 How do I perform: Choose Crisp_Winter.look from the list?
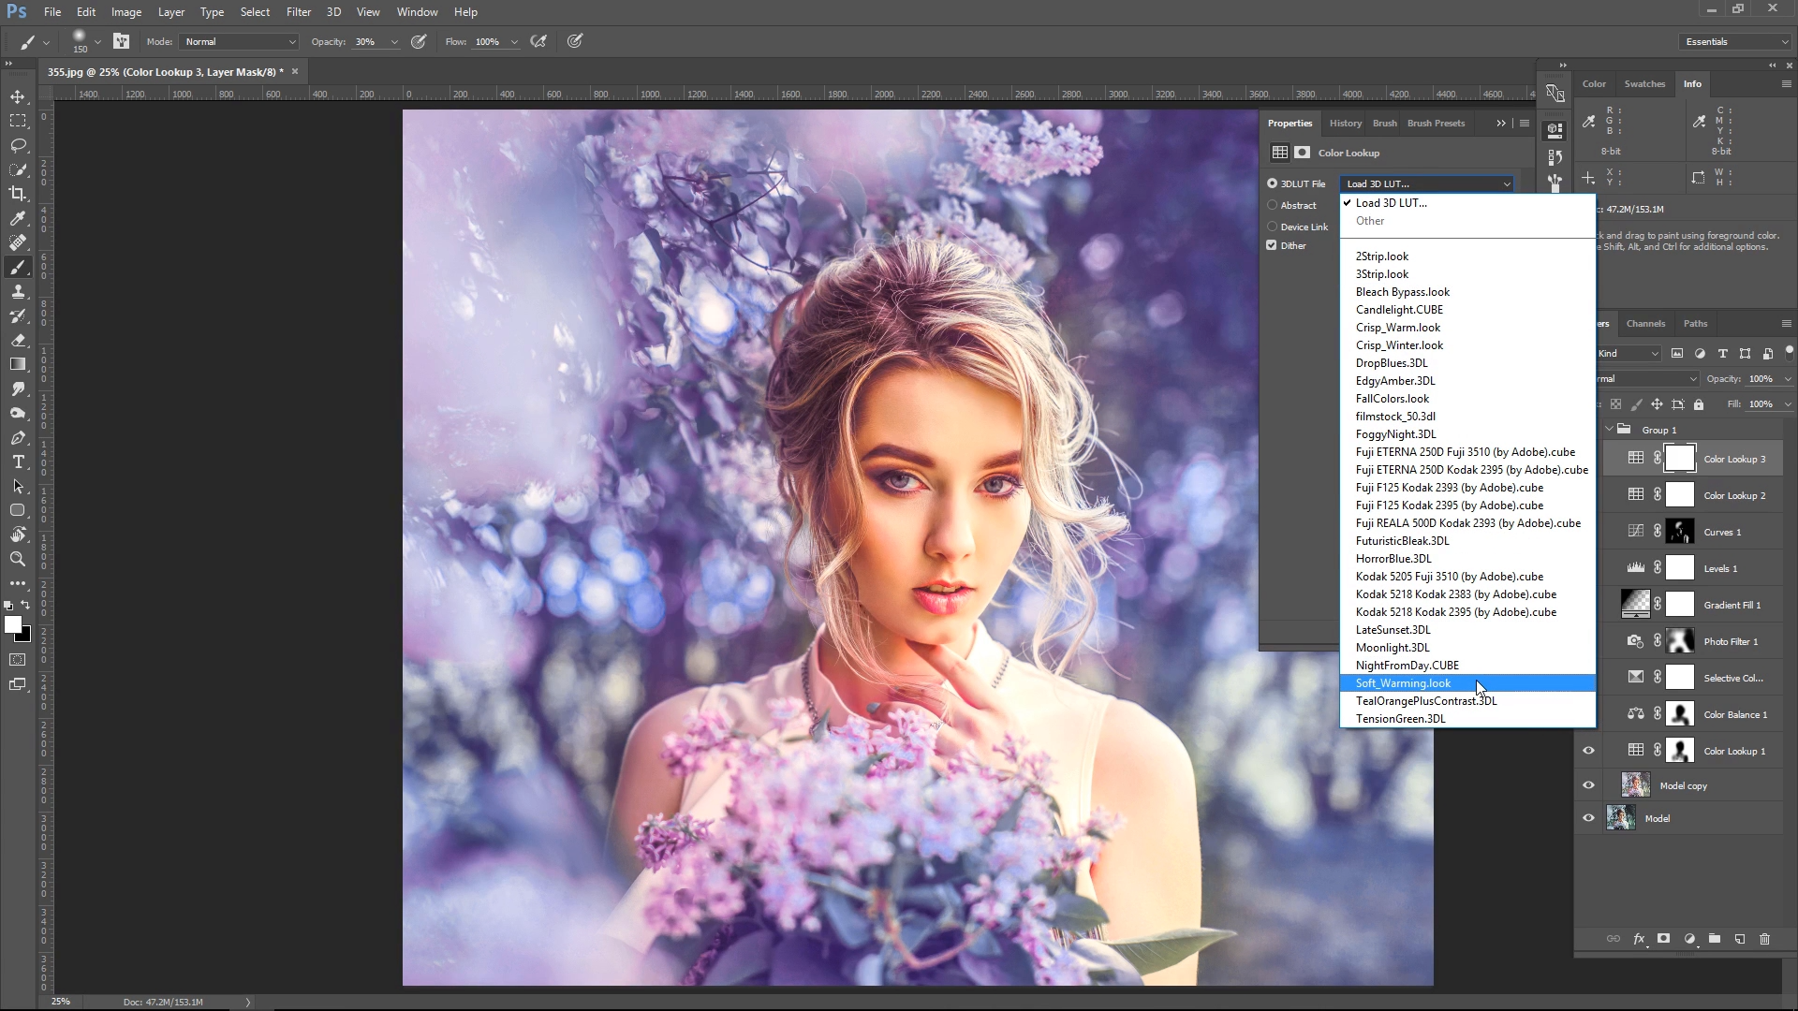[x=1467, y=345]
